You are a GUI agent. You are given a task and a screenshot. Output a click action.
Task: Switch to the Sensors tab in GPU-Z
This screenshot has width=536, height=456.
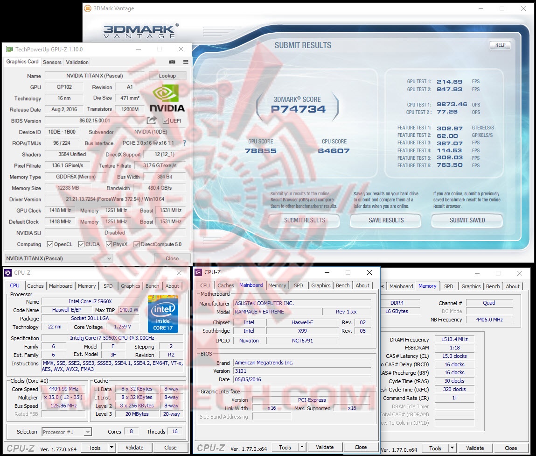click(x=52, y=62)
